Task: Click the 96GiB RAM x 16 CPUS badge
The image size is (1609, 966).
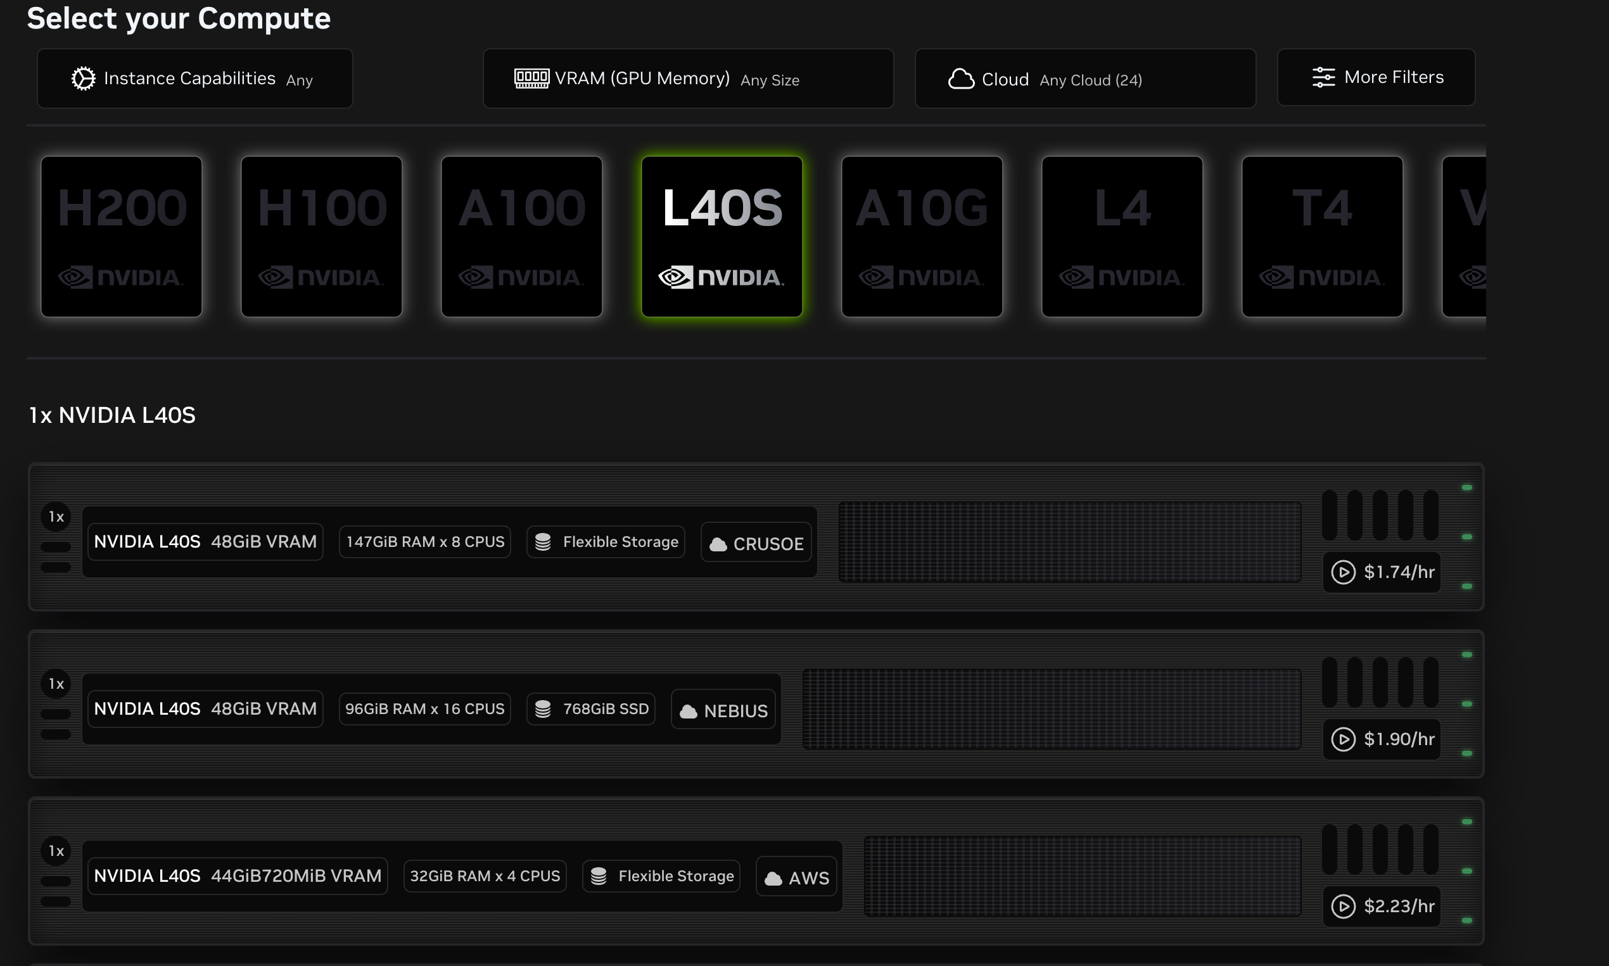Action: click(424, 709)
